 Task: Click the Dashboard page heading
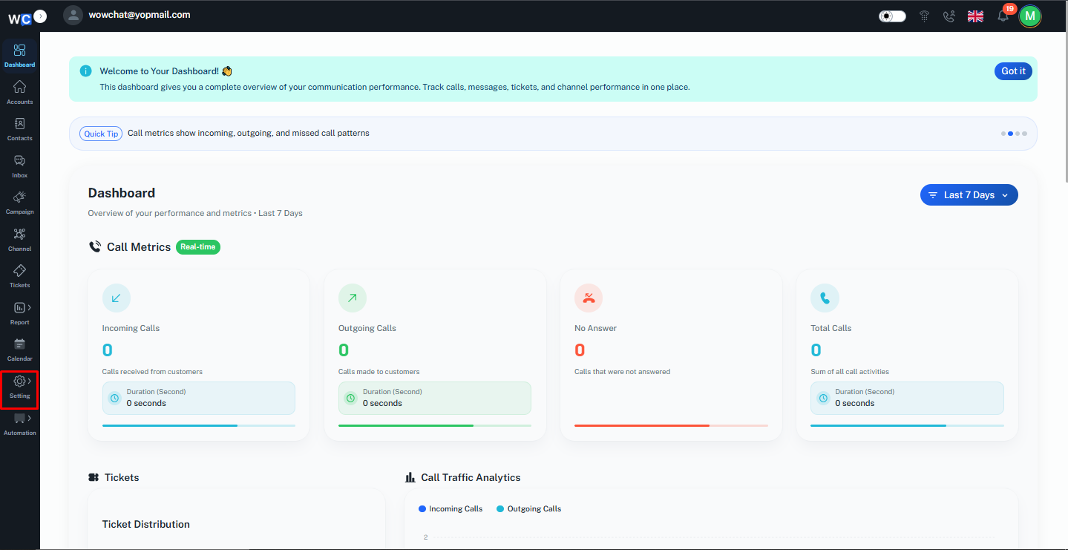click(122, 193)
